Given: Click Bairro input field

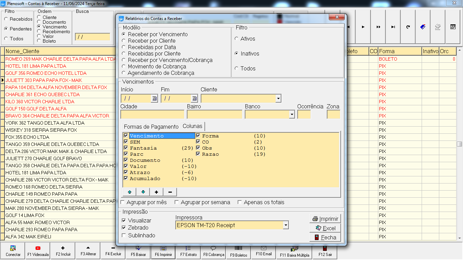Looking at the screenshot, I should (x=215, y=114).
